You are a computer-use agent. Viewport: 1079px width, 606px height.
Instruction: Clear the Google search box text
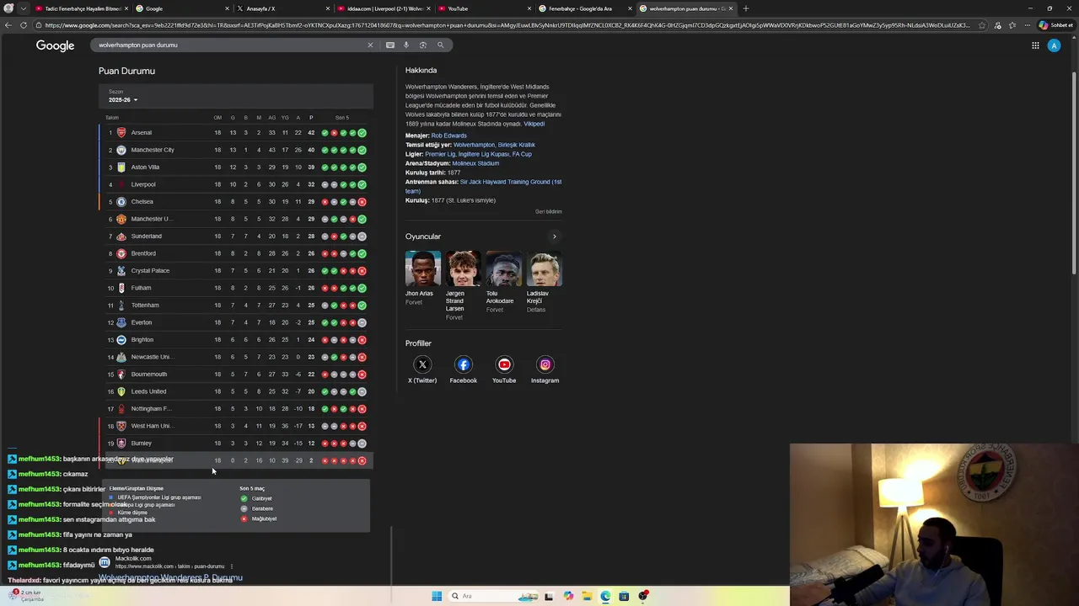point(369,45)
